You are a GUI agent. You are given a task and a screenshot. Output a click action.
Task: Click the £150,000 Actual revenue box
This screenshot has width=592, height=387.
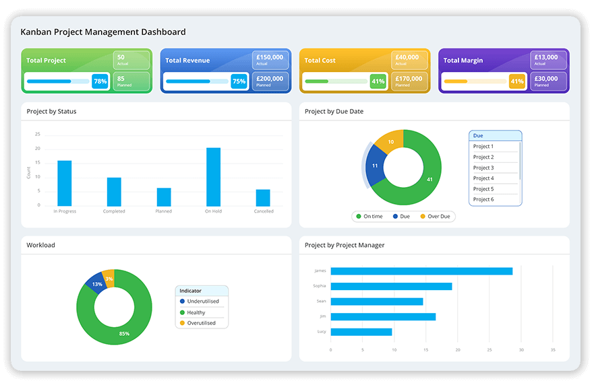click(x=270, y=60)
